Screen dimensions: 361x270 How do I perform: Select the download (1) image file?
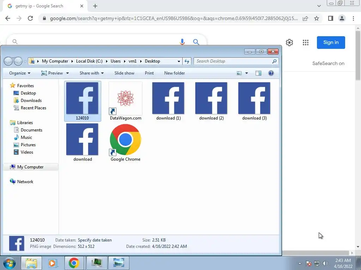point(168,101)
